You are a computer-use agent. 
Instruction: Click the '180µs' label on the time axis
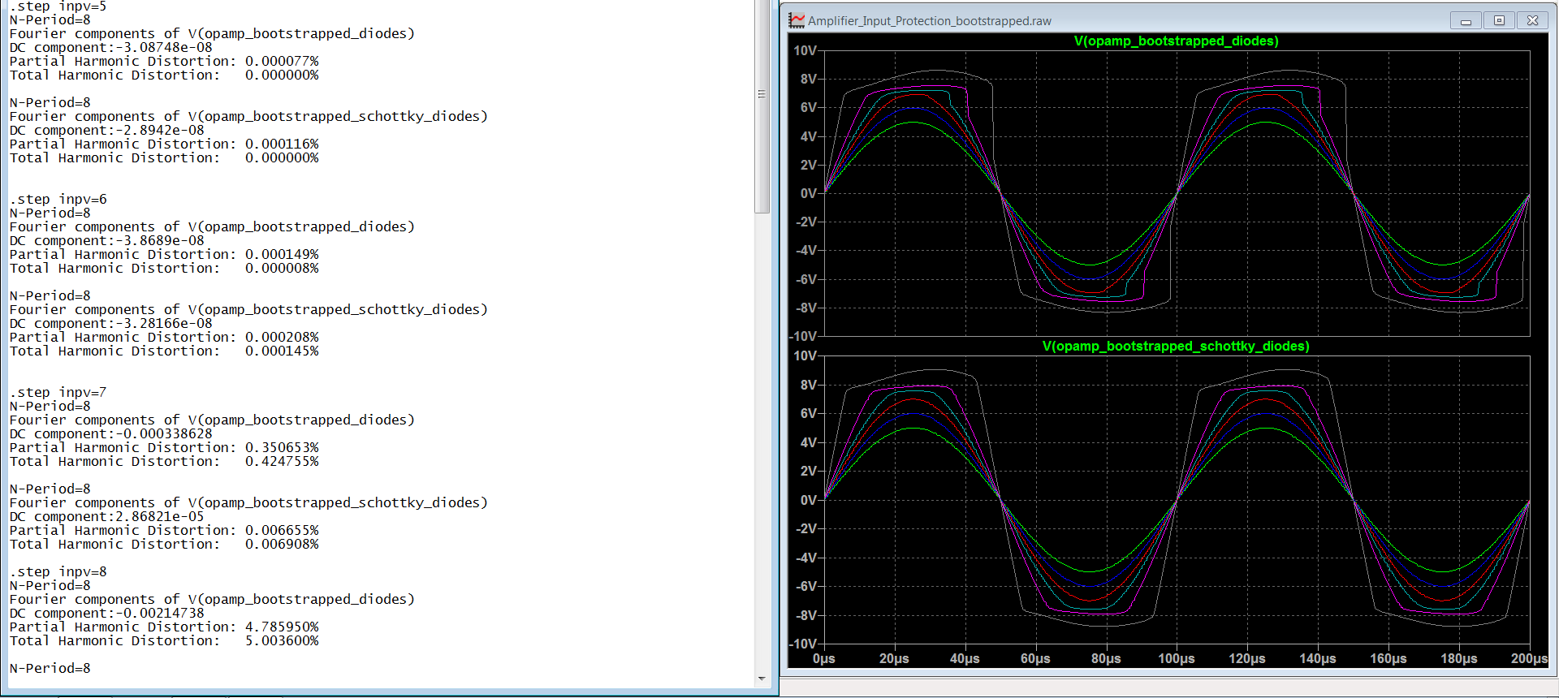(x=1459, y=658)
